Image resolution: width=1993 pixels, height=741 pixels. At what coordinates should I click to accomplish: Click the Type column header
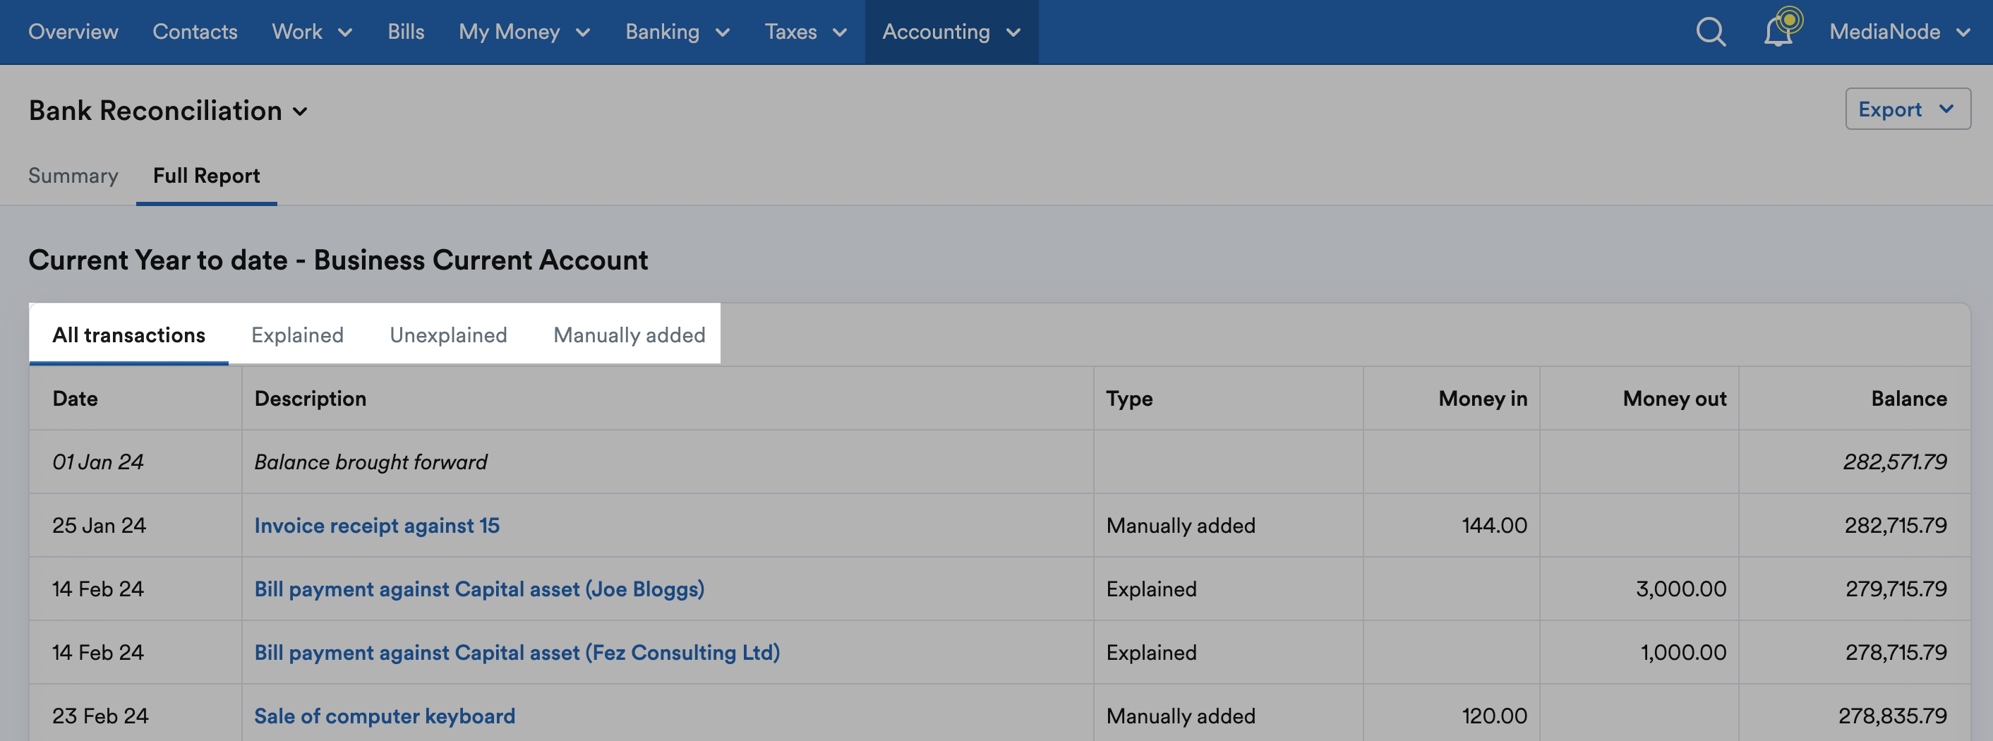click(1128, 398)
